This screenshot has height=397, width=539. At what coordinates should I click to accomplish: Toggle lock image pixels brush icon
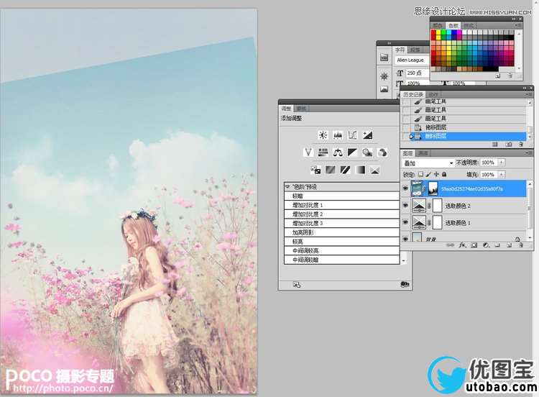click(428, 175)
